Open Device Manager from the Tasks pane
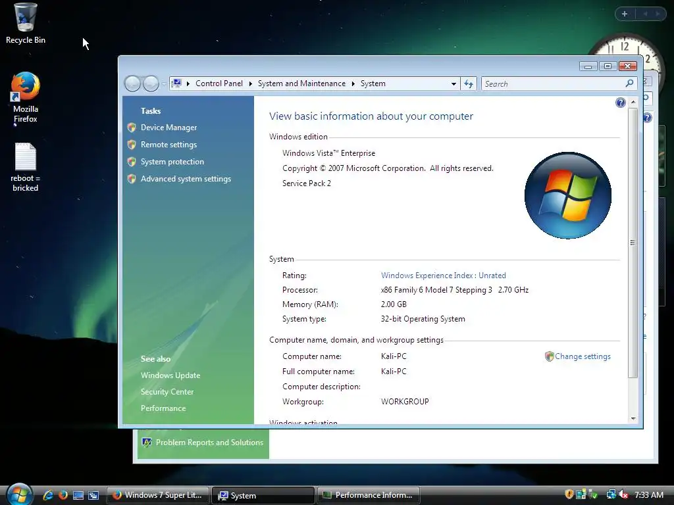Viewport: 674px width, 505px height. (x=168, y=128)
